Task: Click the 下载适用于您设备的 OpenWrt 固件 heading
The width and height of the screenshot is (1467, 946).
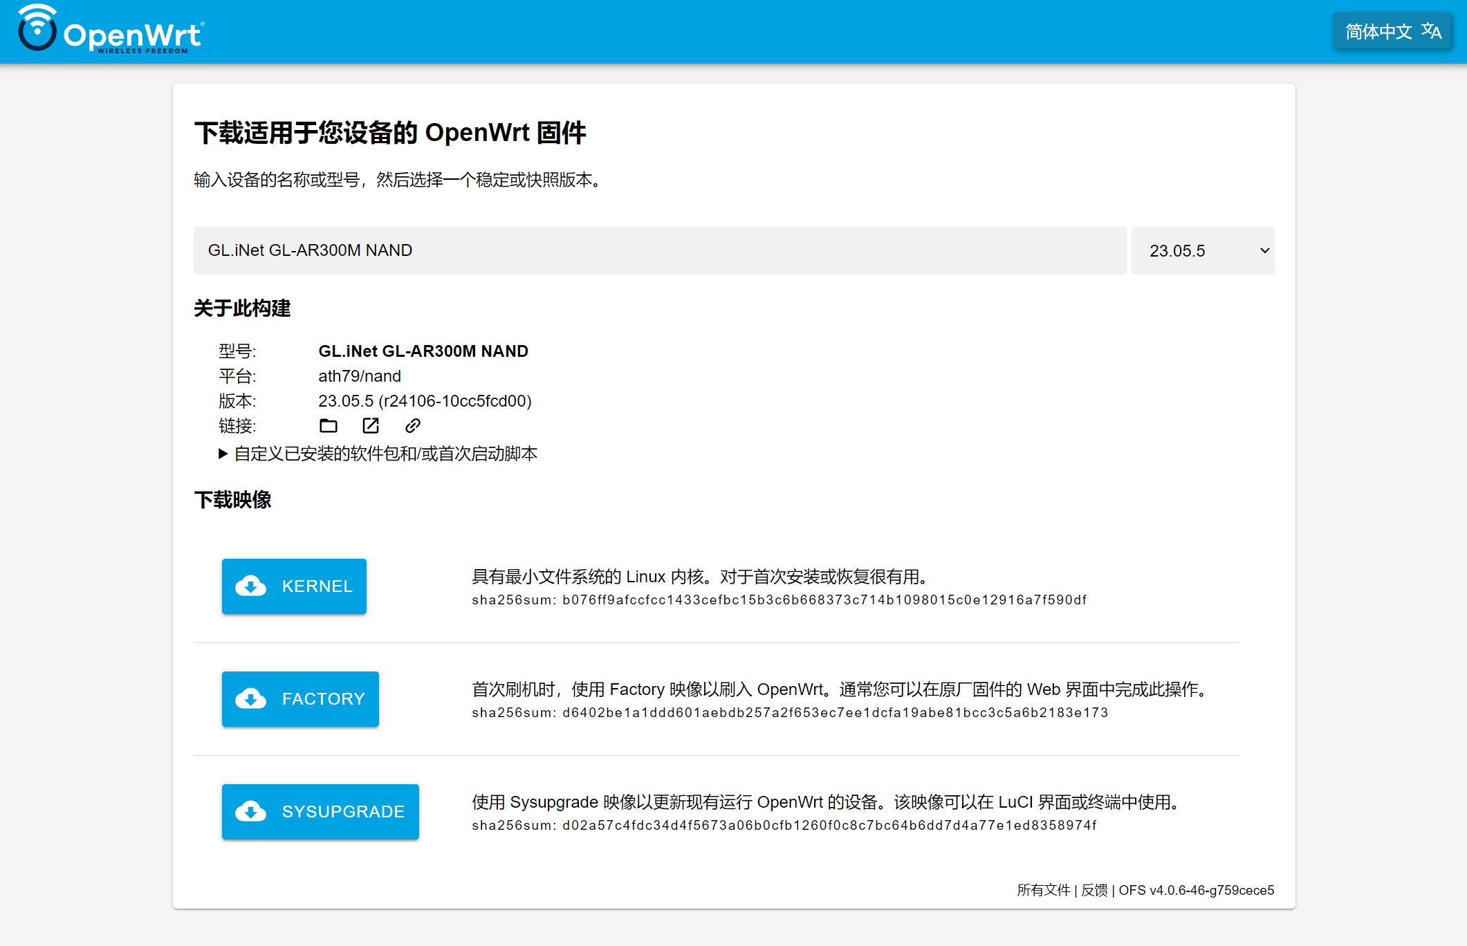Action: tap(390, 133)
